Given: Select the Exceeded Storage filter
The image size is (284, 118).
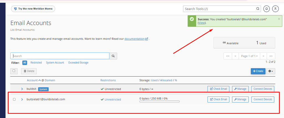Looking at the screenshot, I should pyautogui.click(x=78, y=63).
